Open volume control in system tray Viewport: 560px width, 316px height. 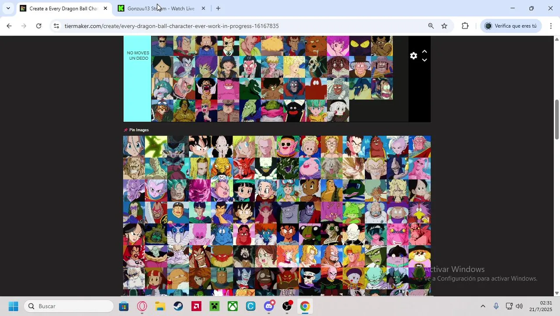[519, 306]
